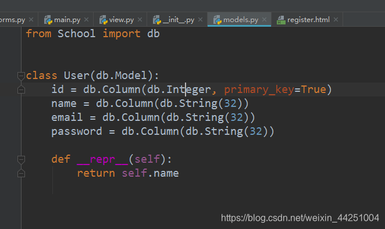Click the class keyword

[x=41, y=76]
